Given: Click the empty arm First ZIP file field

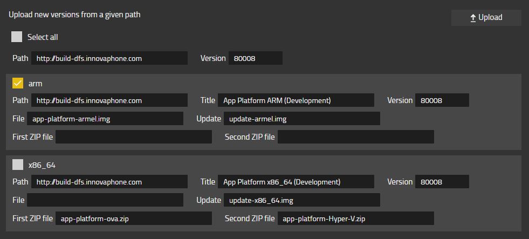Looking at the screenshot, I should (x=134, y=137).
